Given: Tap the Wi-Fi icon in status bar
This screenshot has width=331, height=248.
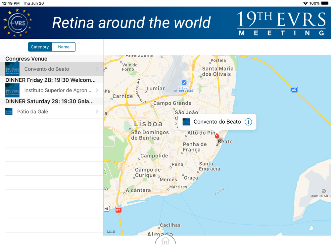Looking at the screenshot, I should pos(305,3).
